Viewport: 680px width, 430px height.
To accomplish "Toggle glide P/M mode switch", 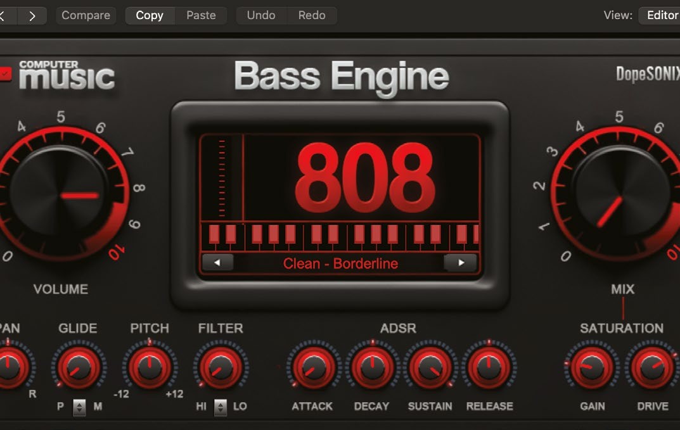I will [x=79, y=407].
